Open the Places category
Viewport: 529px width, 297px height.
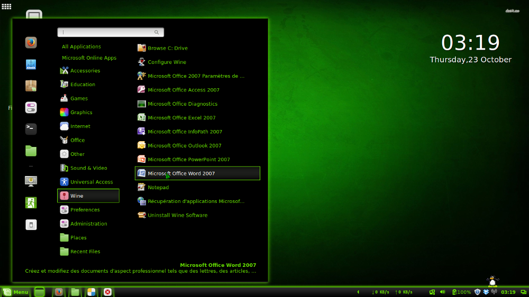point(88,238)
